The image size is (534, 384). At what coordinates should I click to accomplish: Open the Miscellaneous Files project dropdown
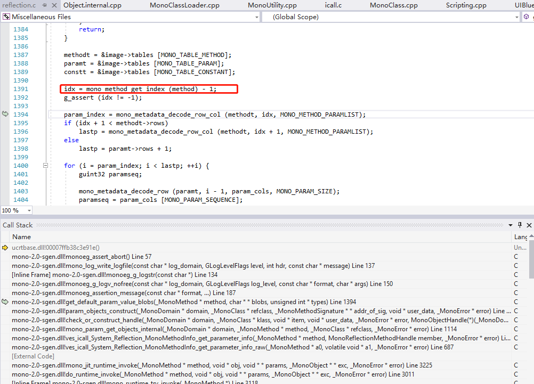pos(256,17)
